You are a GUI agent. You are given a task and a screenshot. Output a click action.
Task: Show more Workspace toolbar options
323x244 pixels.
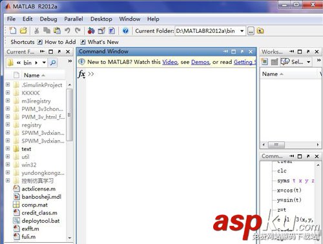click(x=318, y=61)
